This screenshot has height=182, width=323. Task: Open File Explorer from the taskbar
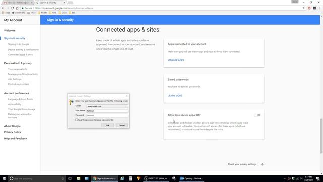click(x=79, y=178)
